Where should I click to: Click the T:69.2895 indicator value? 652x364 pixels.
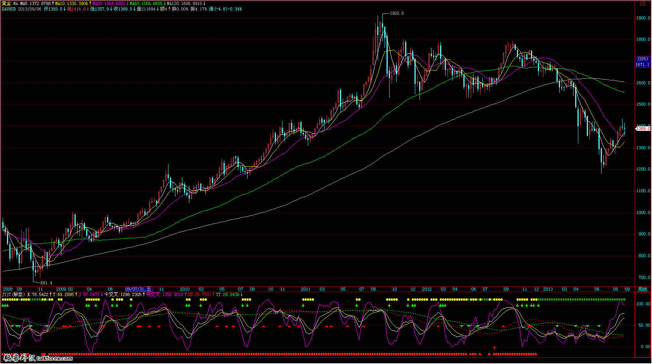tap(63, 294)
